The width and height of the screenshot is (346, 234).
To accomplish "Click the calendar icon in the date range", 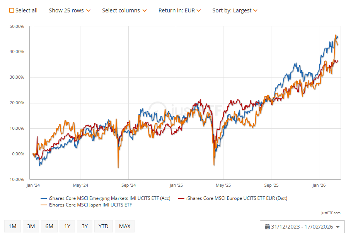I will 267,227.
